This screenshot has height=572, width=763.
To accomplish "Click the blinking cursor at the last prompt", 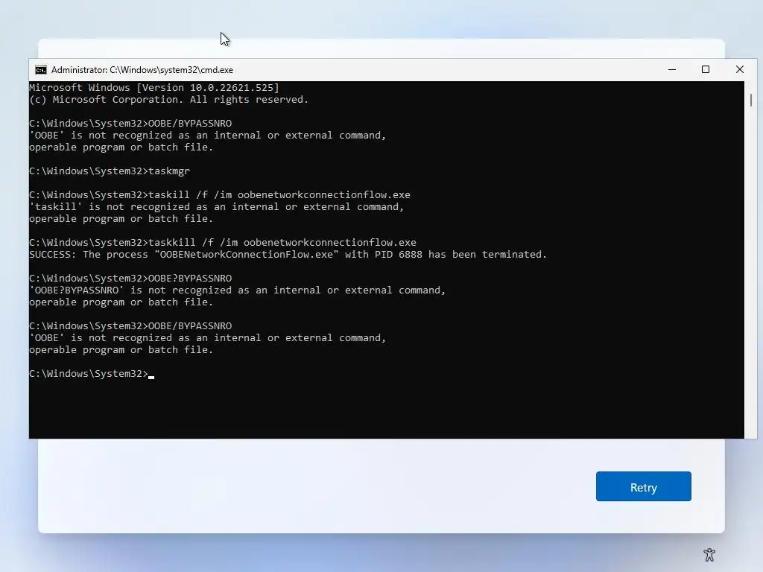I will (151, 377).
